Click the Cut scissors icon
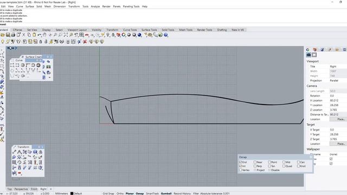Image resolution: width=347 pixels, height=195 pixels. click(x=24, y=35)
